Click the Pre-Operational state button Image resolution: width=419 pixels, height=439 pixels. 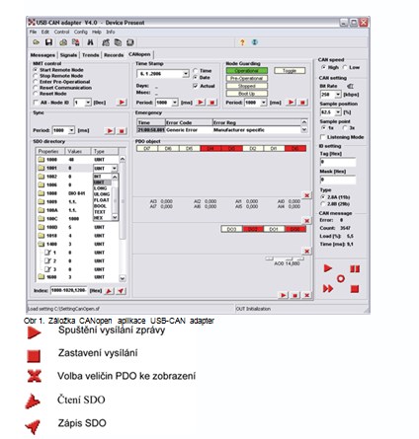tap(247, 78)
